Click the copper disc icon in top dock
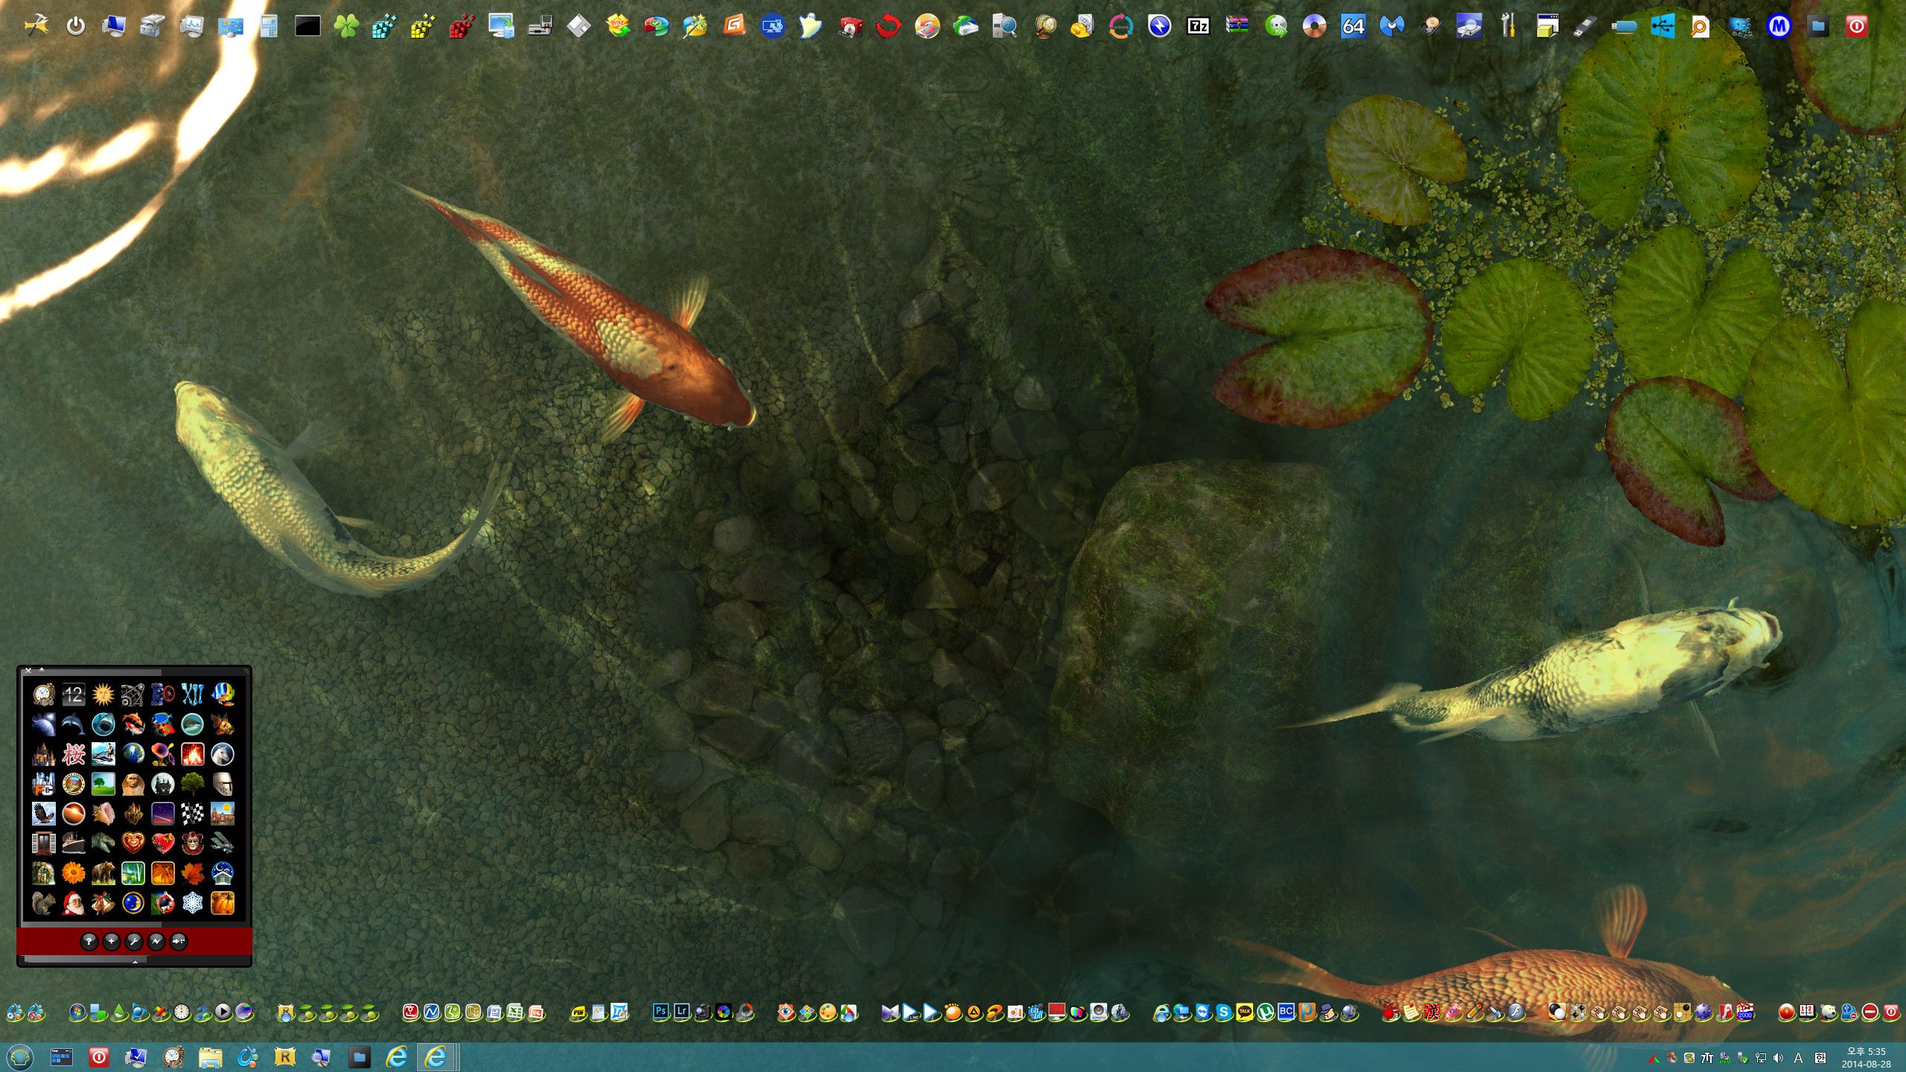This screenshot has height=1072, width=1906. 1314,26
